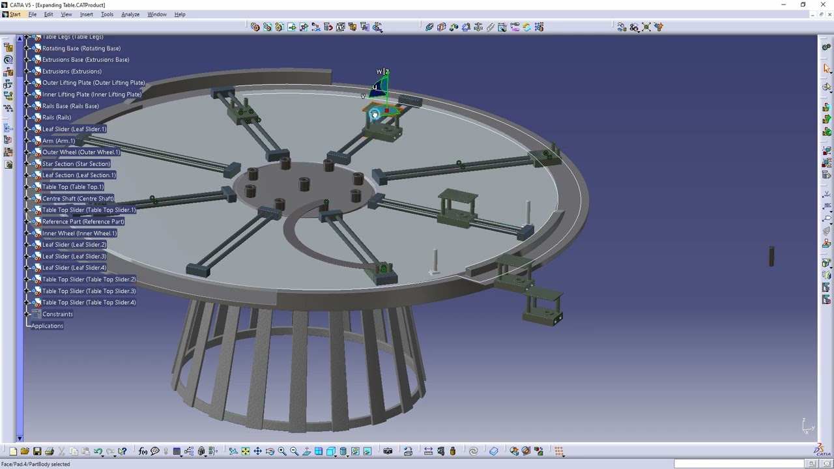Select Inner Wheel (Inner Wheel.1) in tree

coord(79,233)
